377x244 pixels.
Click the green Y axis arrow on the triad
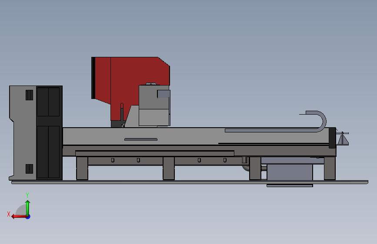tap(28, 208)
